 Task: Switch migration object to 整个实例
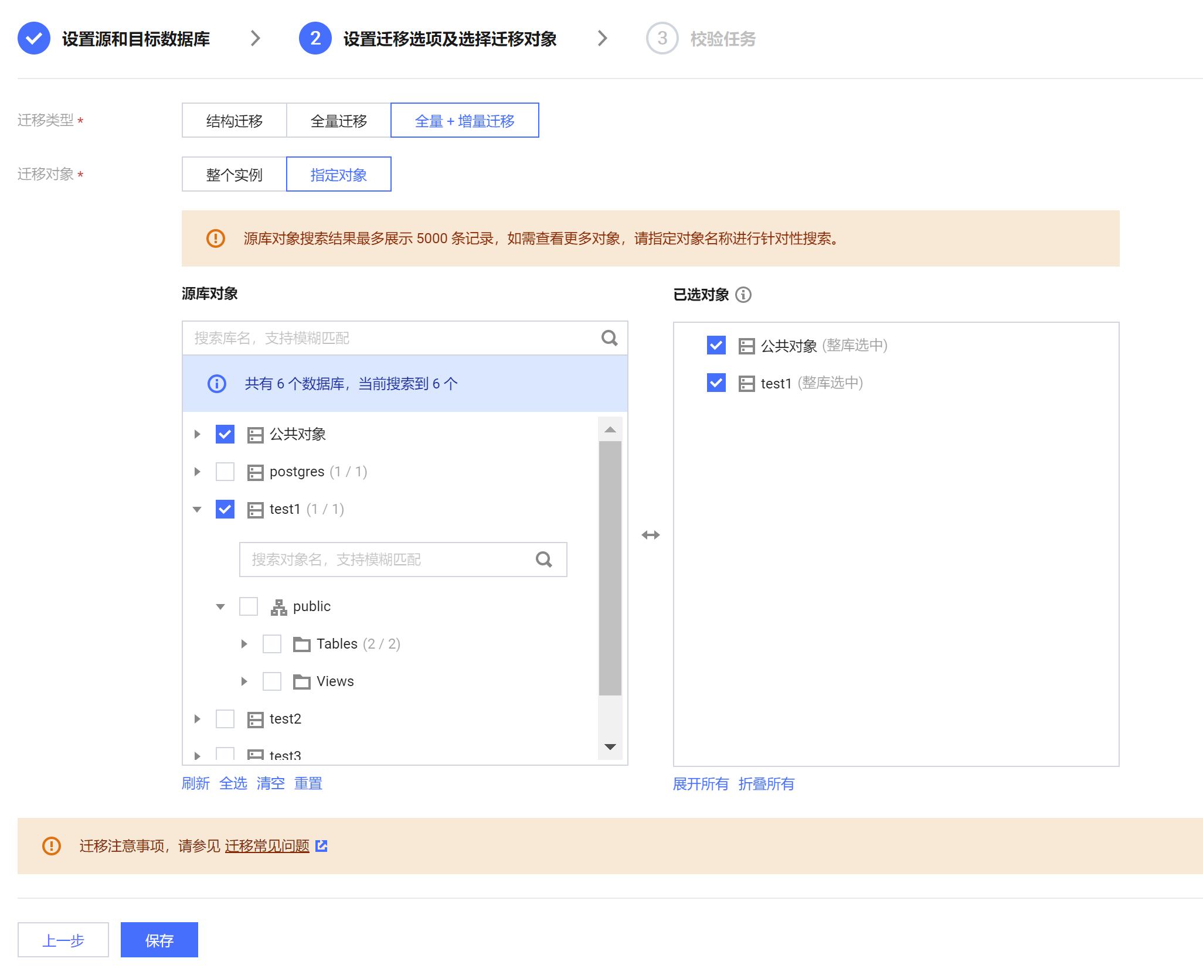click(234, 175)
